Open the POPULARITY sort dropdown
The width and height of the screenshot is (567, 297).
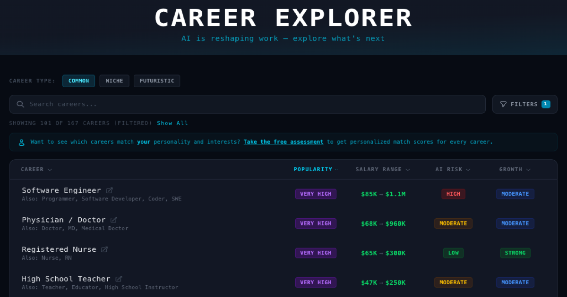tap(316, 169)
